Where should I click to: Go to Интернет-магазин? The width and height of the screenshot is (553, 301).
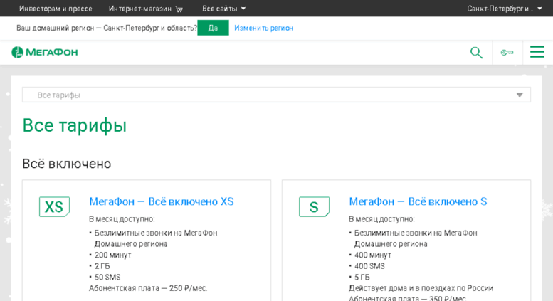(x=140, y=9)
